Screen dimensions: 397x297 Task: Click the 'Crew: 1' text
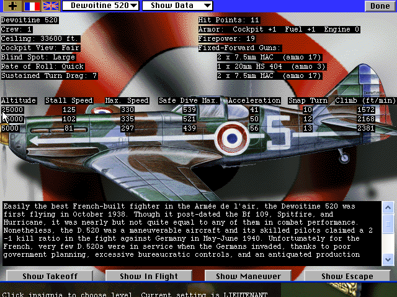coord(17,29)
